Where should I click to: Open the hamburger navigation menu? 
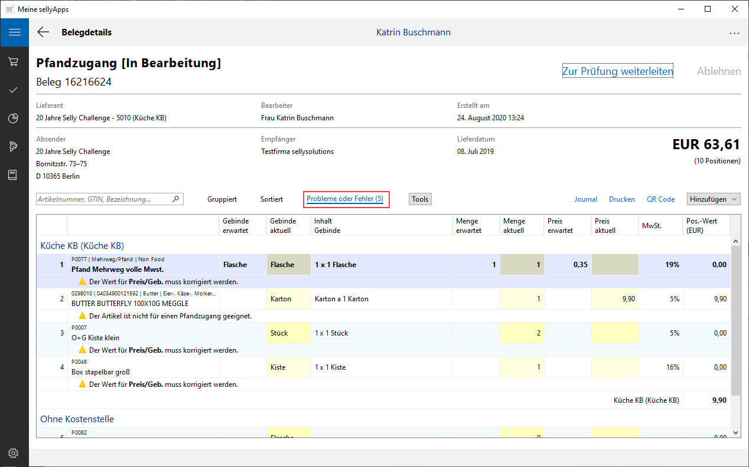(14, 32)
